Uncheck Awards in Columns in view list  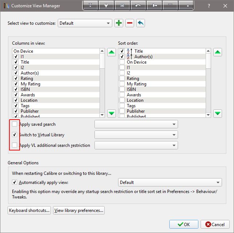(16, 95)
